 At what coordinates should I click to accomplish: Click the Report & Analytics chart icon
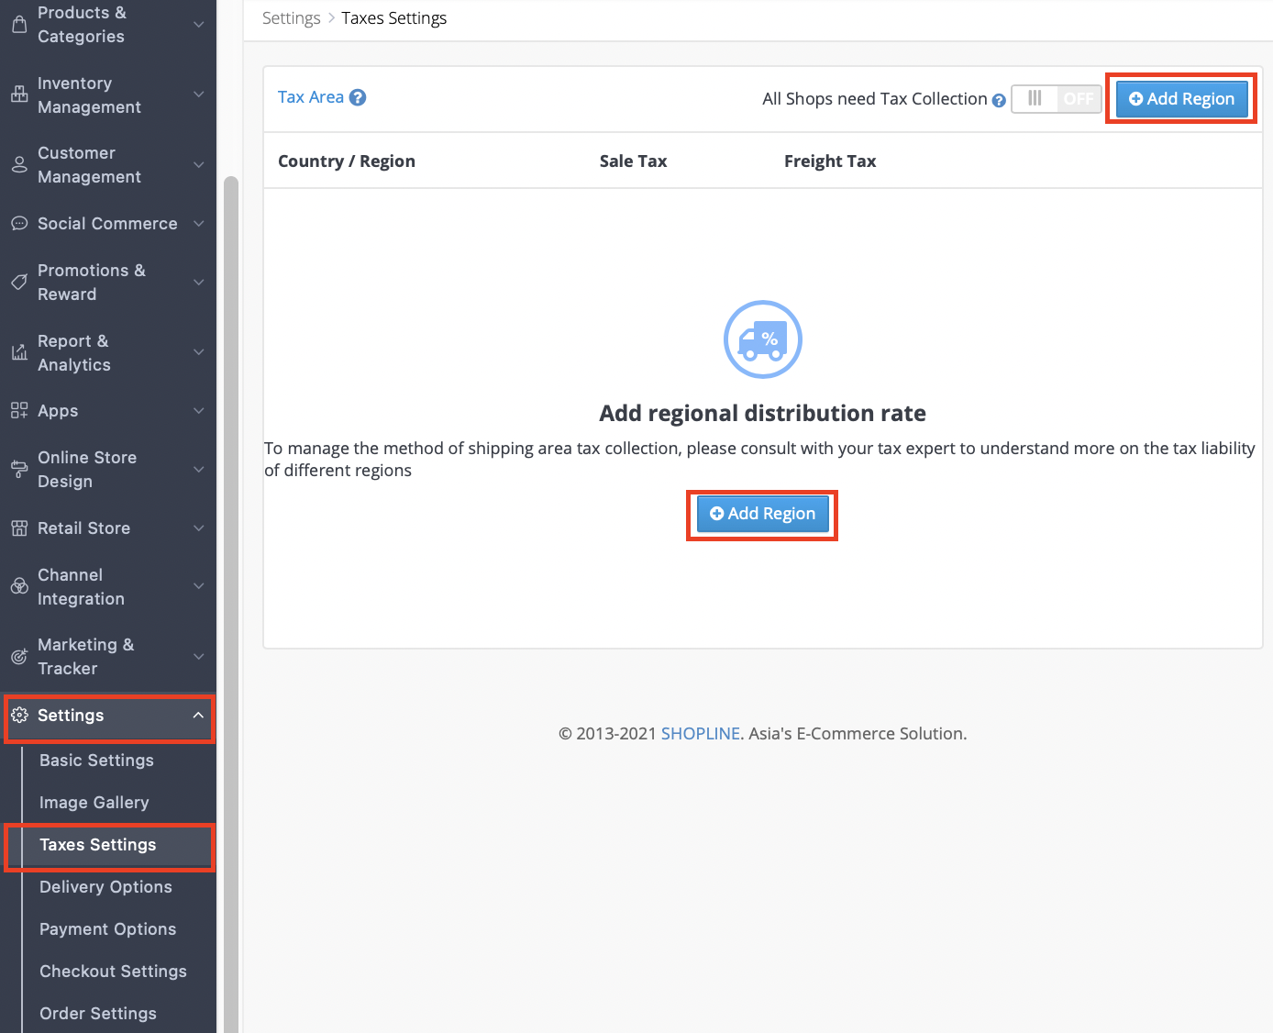point(19,352)
